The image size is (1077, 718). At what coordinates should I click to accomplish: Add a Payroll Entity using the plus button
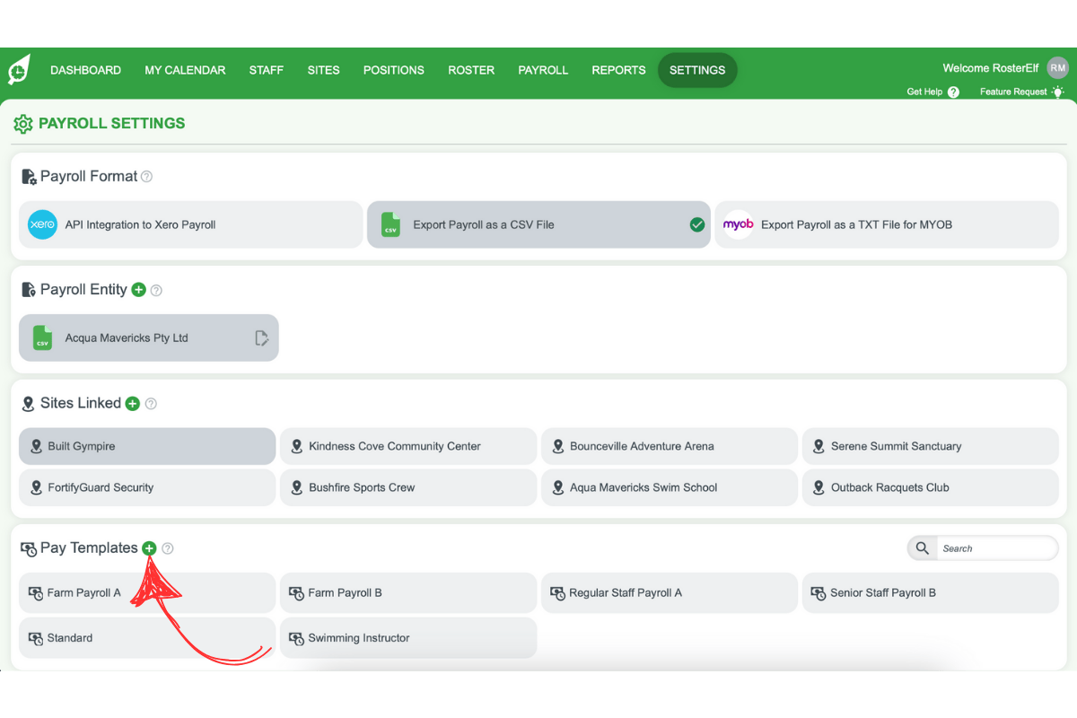click(x=139, y=290)
